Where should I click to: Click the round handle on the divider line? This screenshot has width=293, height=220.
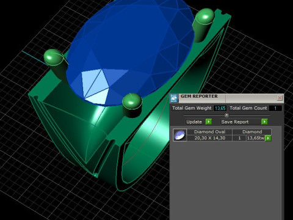pos(226,115)
